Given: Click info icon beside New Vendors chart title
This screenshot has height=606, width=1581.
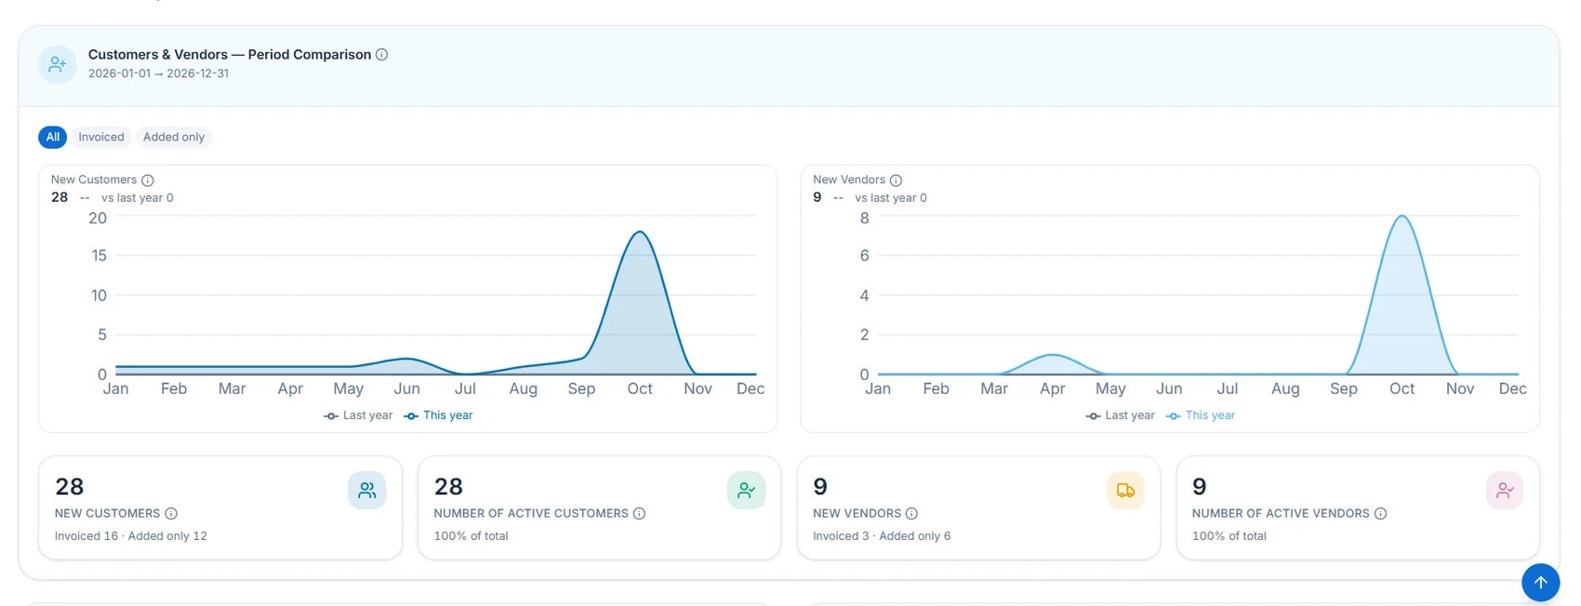Looking at the screenshot, I should point(896,180).
